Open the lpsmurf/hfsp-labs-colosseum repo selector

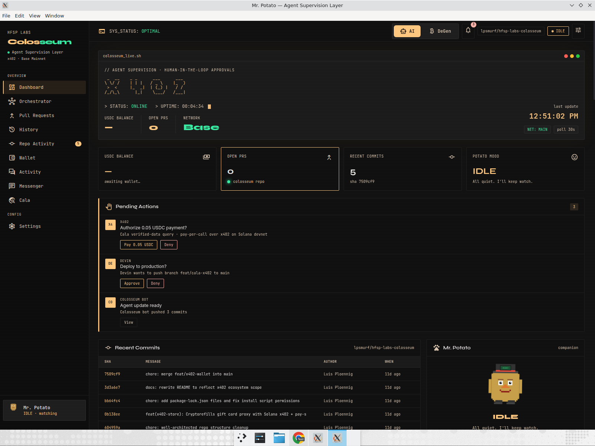point(511,31)
